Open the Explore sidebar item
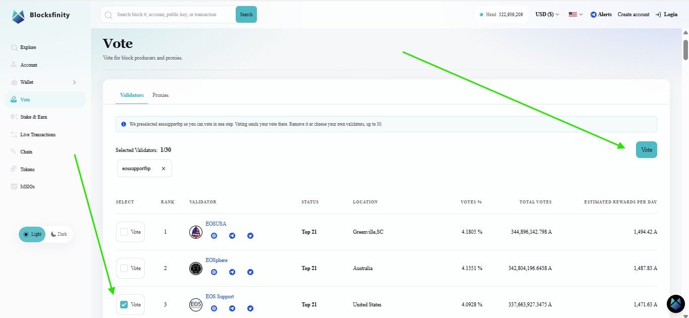This screenshot has height=318, width=689. click(x=28, y=47)
